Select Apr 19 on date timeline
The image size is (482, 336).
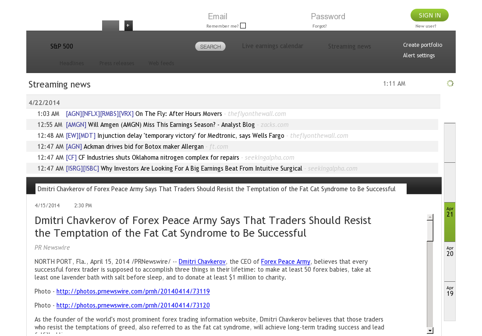[450, 301]
